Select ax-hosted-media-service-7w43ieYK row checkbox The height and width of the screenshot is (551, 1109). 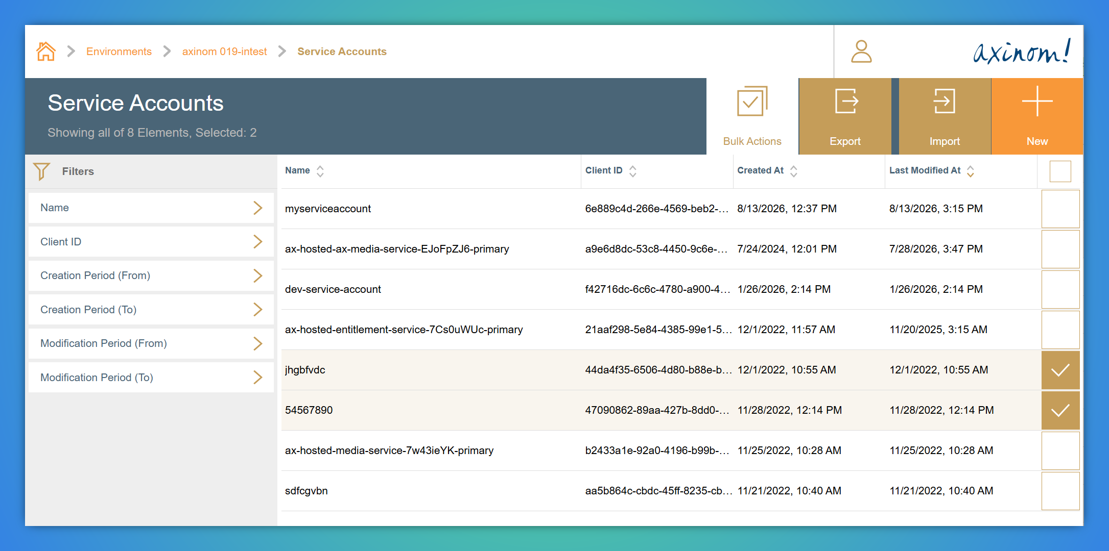click(x=1060, y=450)
